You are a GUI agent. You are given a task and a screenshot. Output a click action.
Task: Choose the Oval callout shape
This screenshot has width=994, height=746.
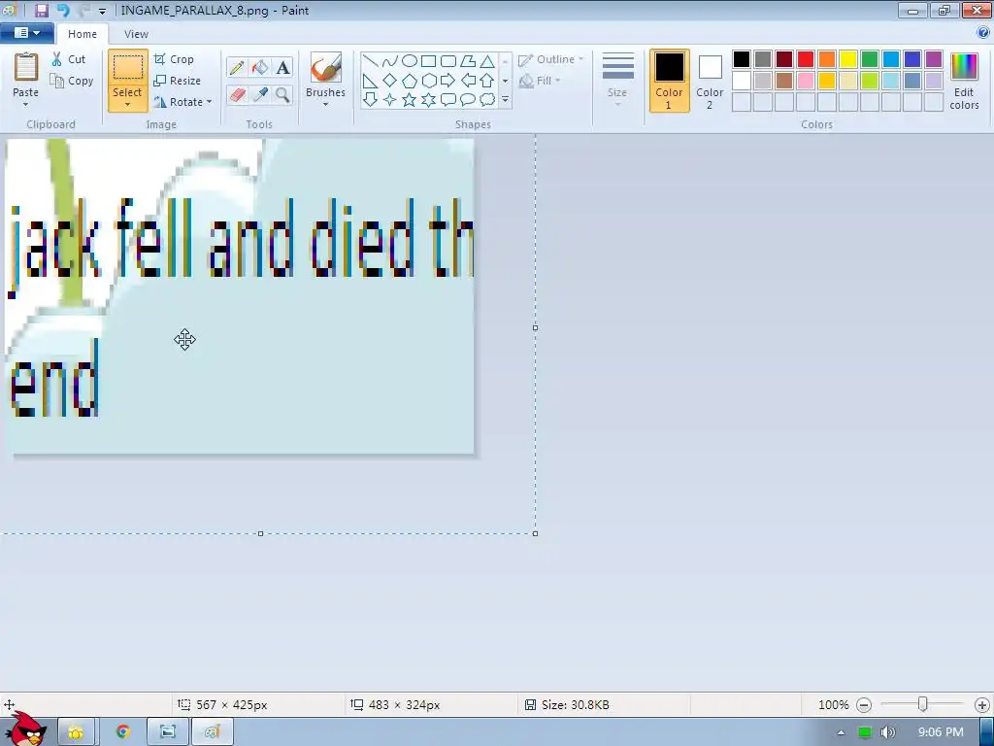468,100
